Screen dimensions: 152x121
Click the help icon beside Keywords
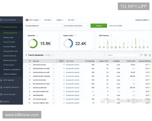[37, 36]
